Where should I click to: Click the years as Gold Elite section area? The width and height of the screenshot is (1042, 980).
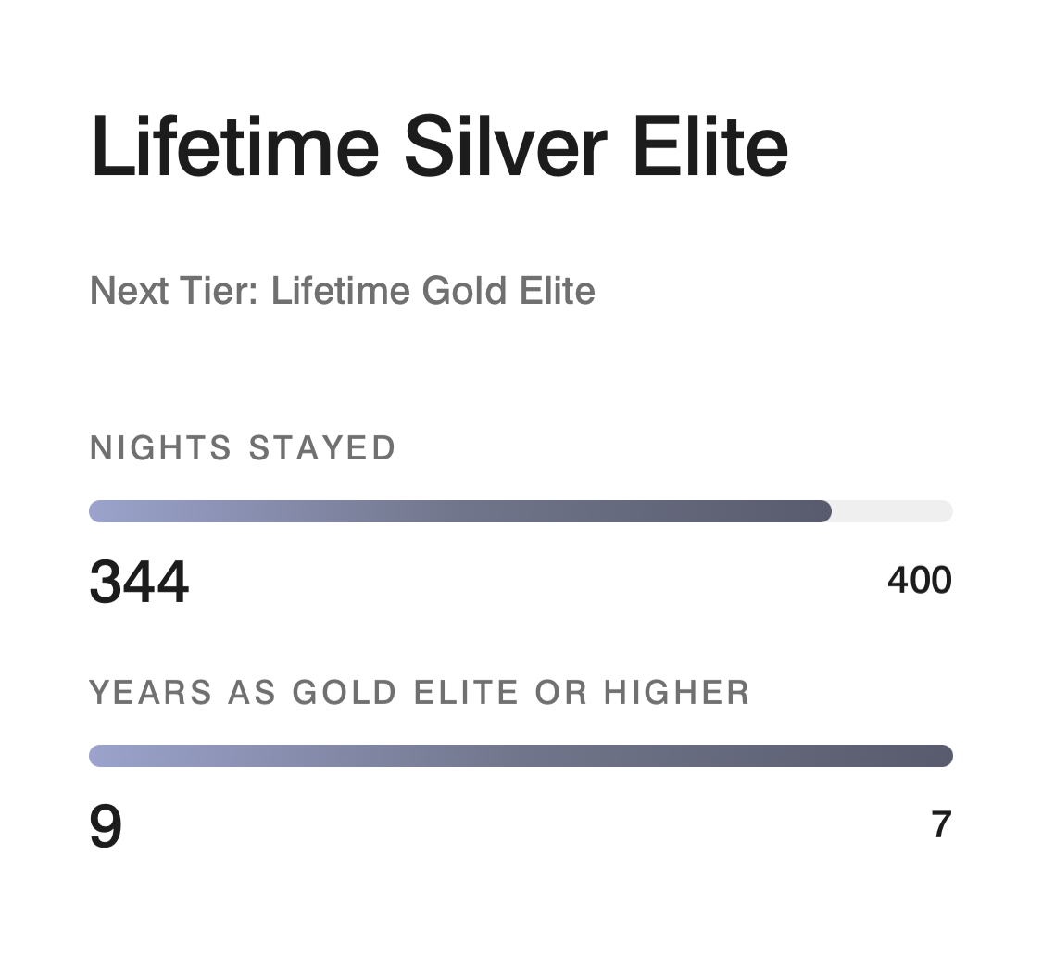519,760
